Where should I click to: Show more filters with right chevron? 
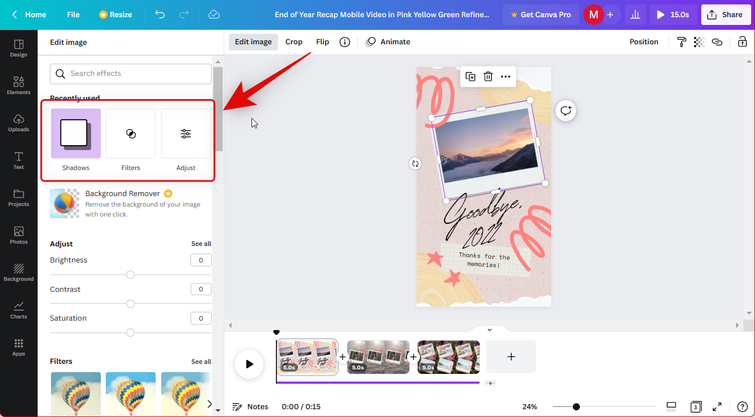pos(209,404)
